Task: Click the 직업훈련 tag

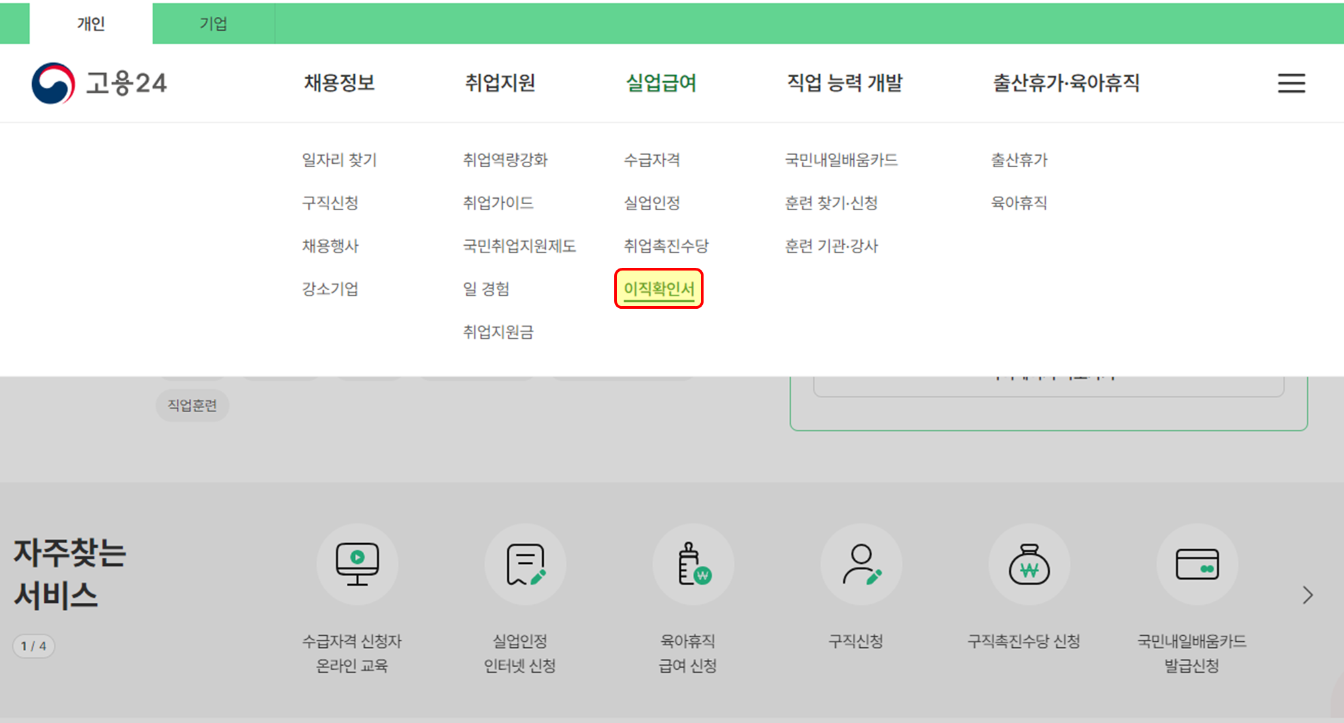Action: coord(192,405)
